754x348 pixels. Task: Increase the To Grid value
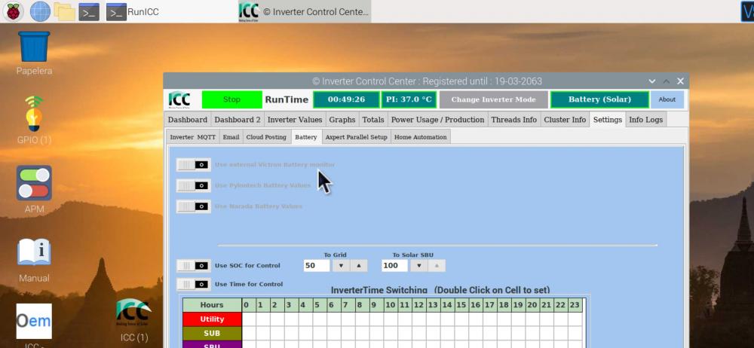358,266
